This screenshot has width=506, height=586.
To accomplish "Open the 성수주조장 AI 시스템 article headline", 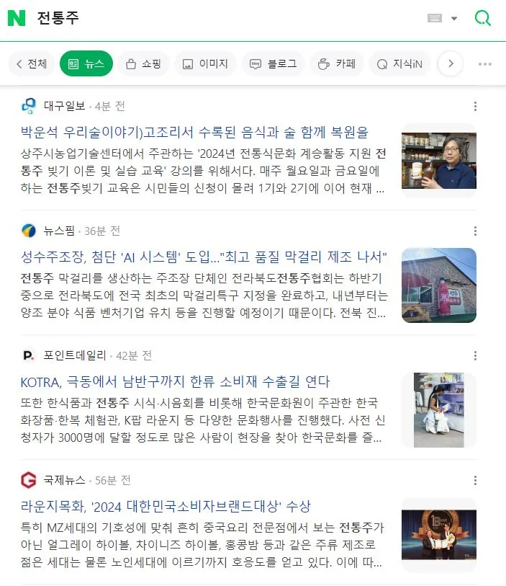I will [204, 257].
